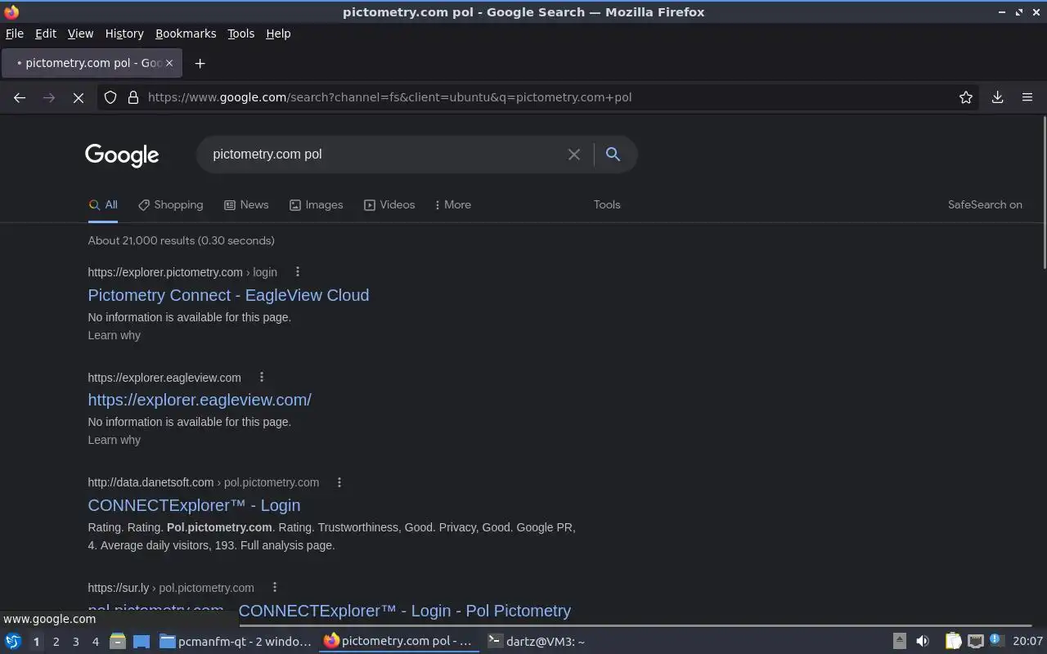This screenshot has width=1047, height=654.
Task: Open the removable media eject tray icon
Action: [900, 641]
